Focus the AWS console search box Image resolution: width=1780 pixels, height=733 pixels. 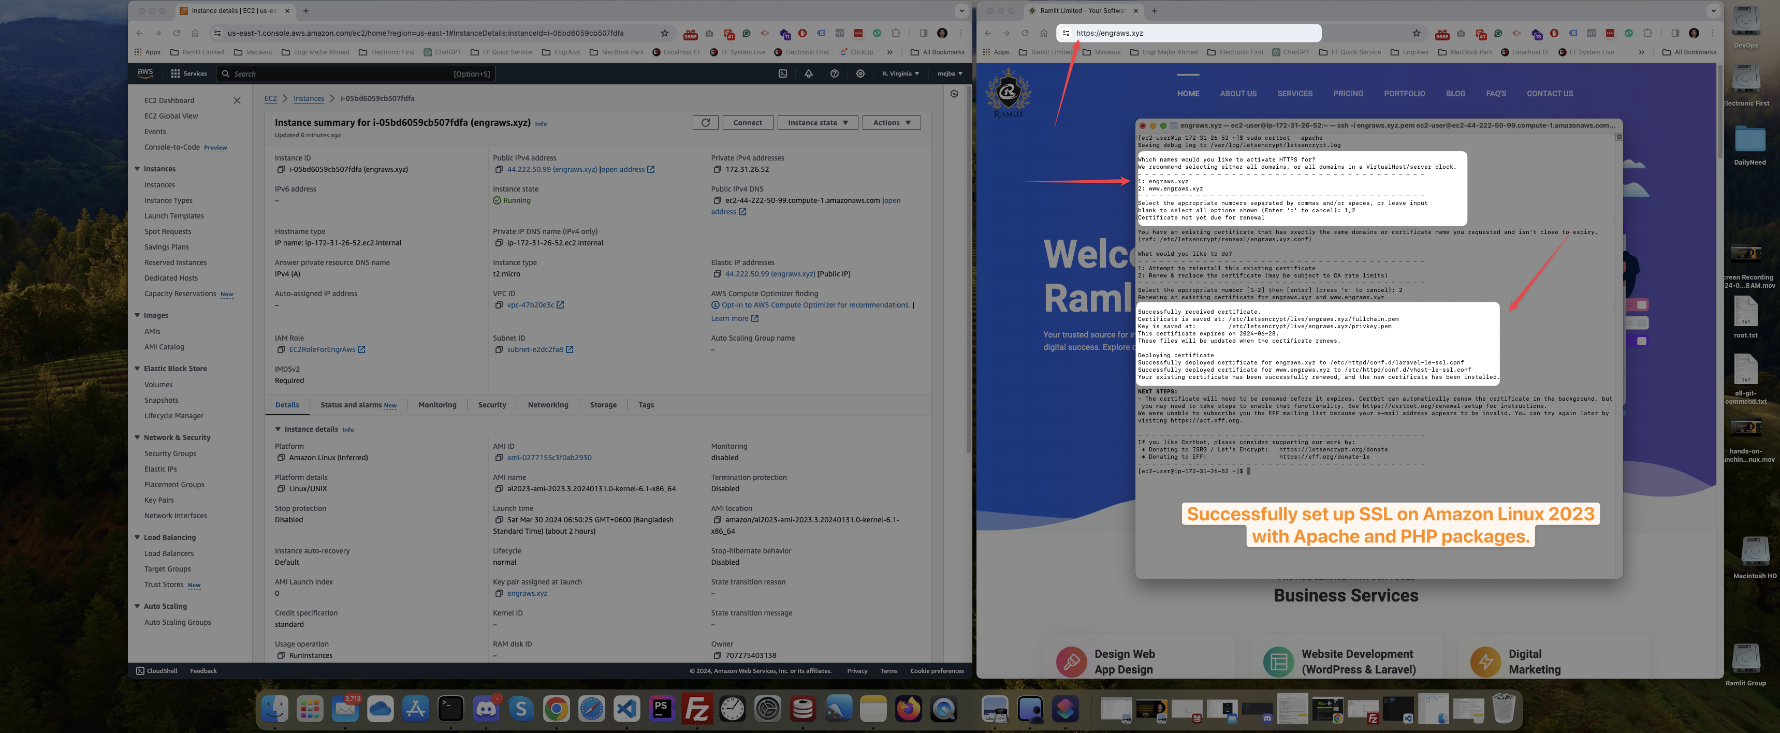pos(356,73)
